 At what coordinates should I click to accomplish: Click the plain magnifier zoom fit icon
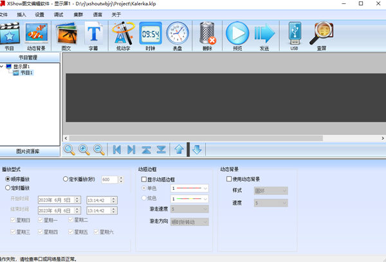(69, 149)
